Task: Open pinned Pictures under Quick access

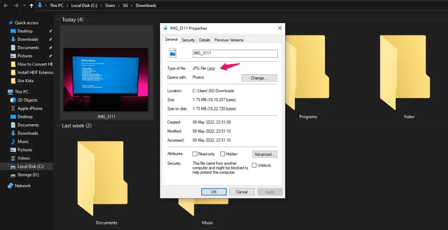Action: [x=25, y=56]
